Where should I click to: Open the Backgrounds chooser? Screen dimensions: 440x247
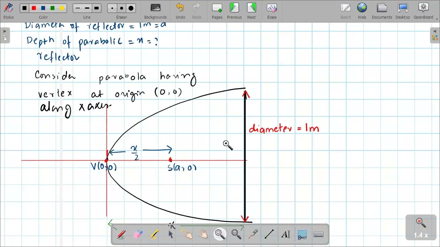click(x=155, y=11)
